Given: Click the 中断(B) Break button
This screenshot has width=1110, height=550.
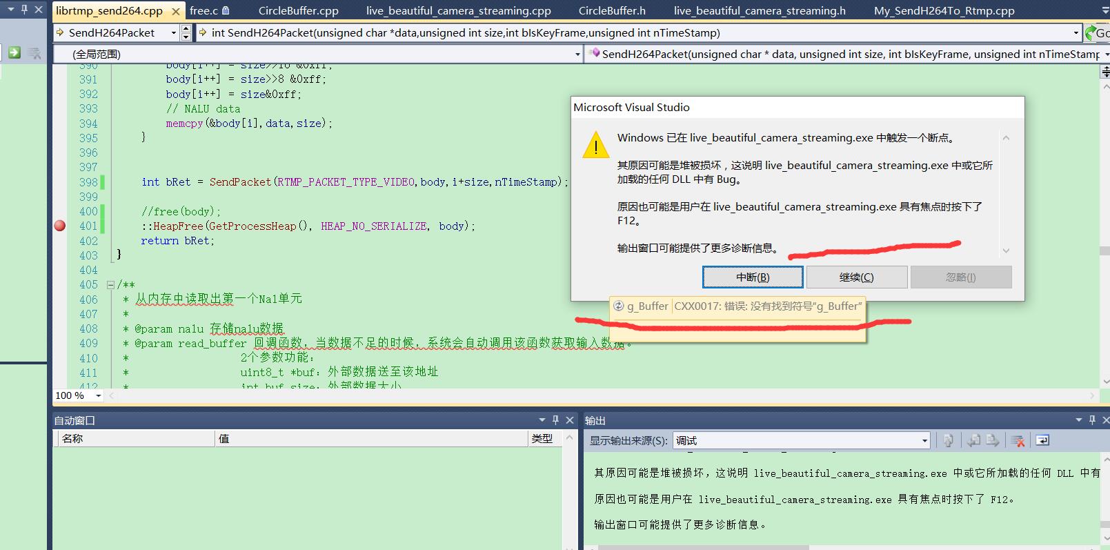Looking at the screenshot, I should [x=753, y=277].
